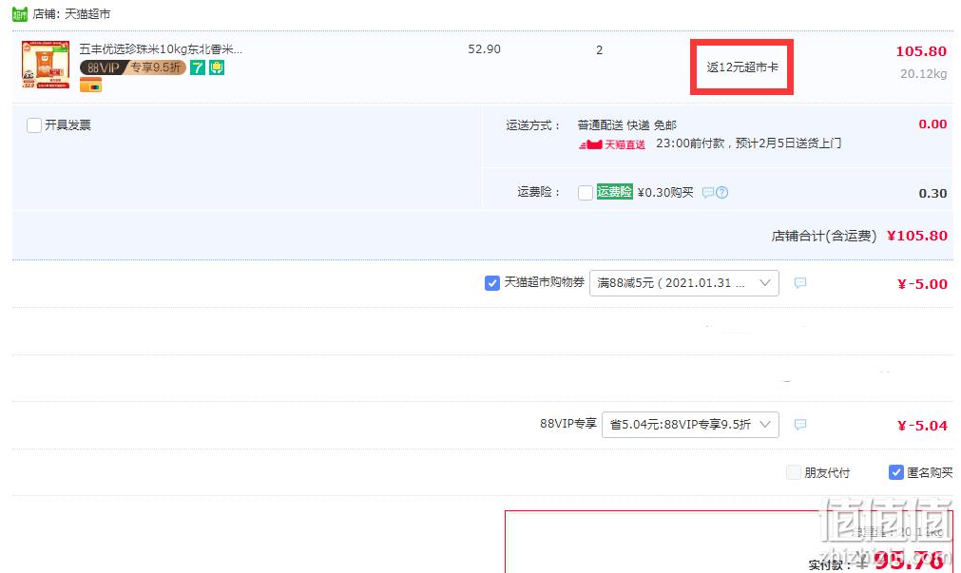
Task: Click the 店铺合计(含运费) ¥105.80 total
Action: 859,236
